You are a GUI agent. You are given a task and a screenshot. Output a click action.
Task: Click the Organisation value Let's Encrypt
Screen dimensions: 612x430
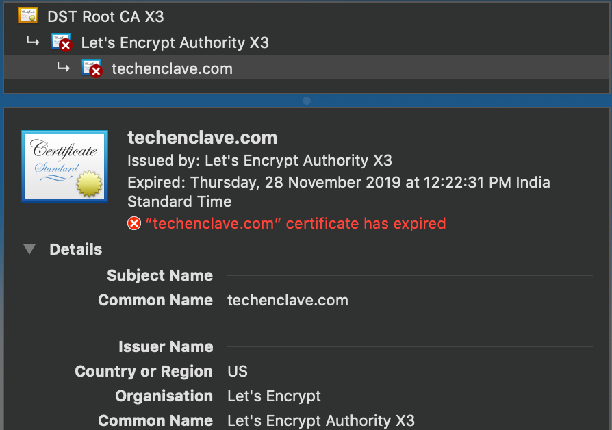click(x=274, y=396)
